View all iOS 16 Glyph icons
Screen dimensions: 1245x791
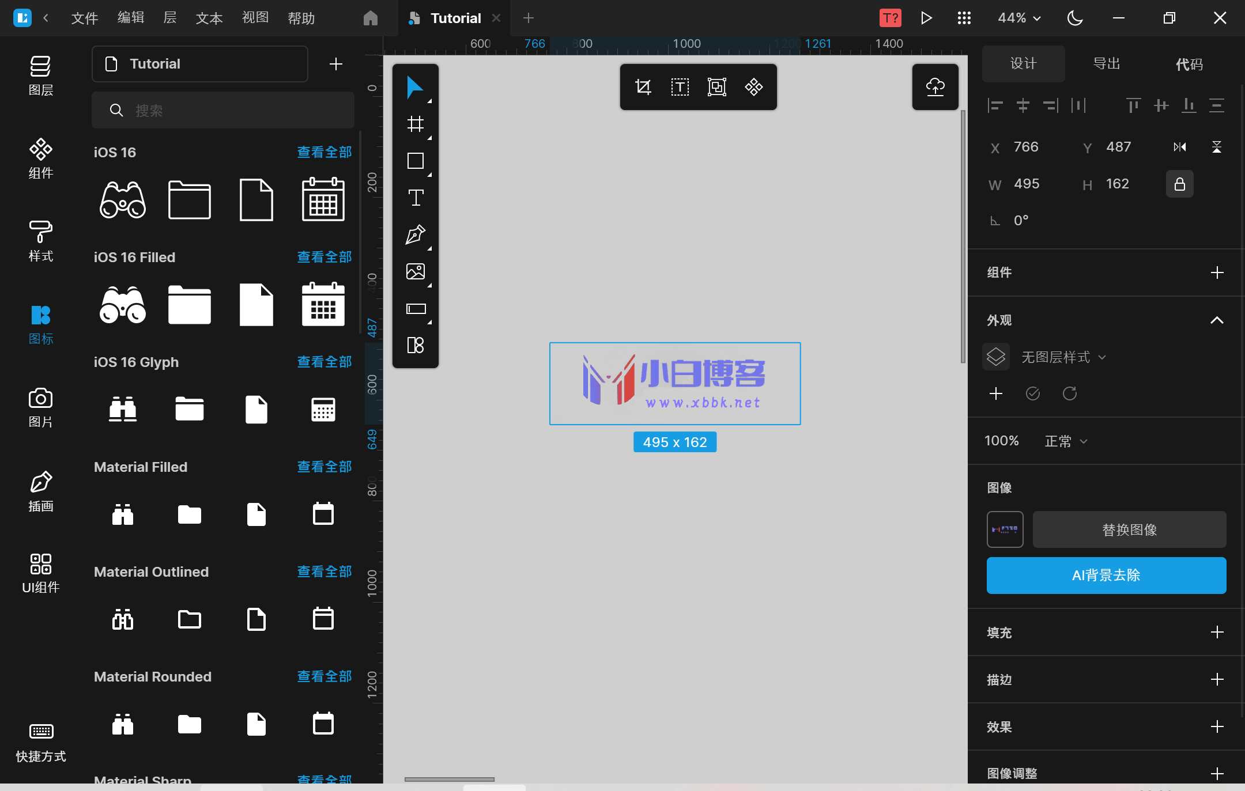tap(324, 362)
